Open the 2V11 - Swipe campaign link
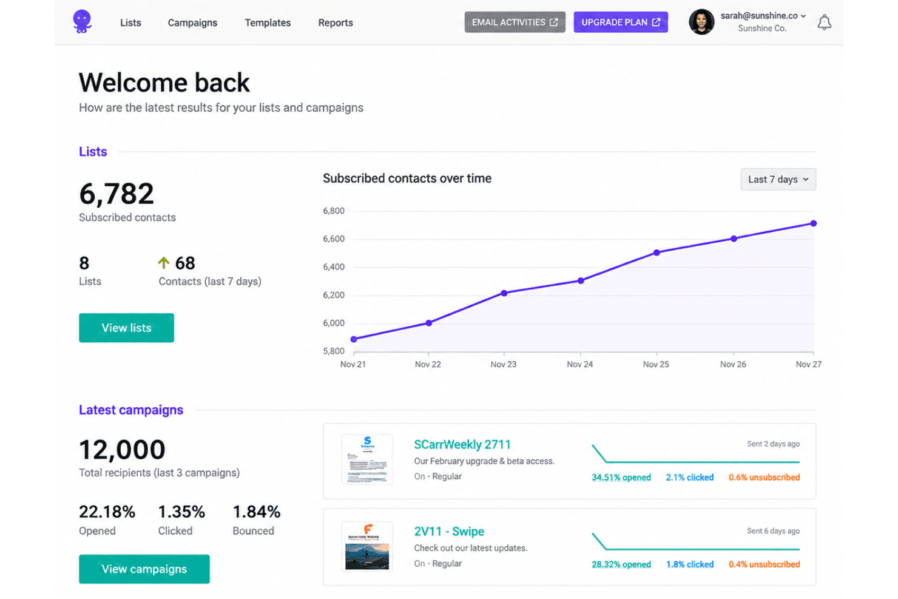The image size is (898, 599). click(449, 531)
